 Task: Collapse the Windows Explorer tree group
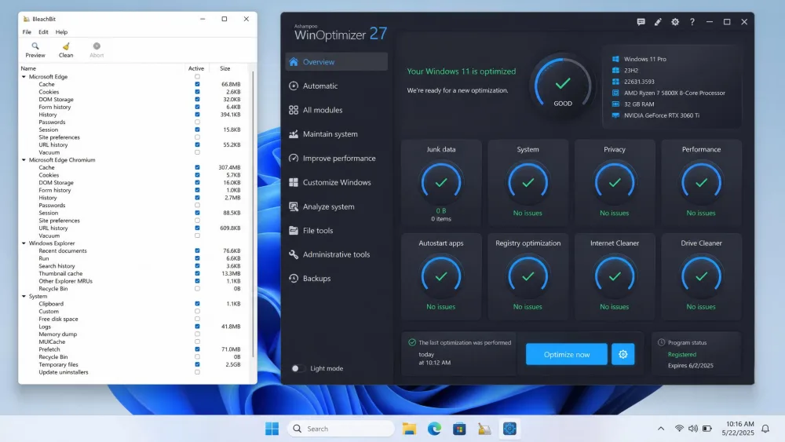click(x=24, y=243)
